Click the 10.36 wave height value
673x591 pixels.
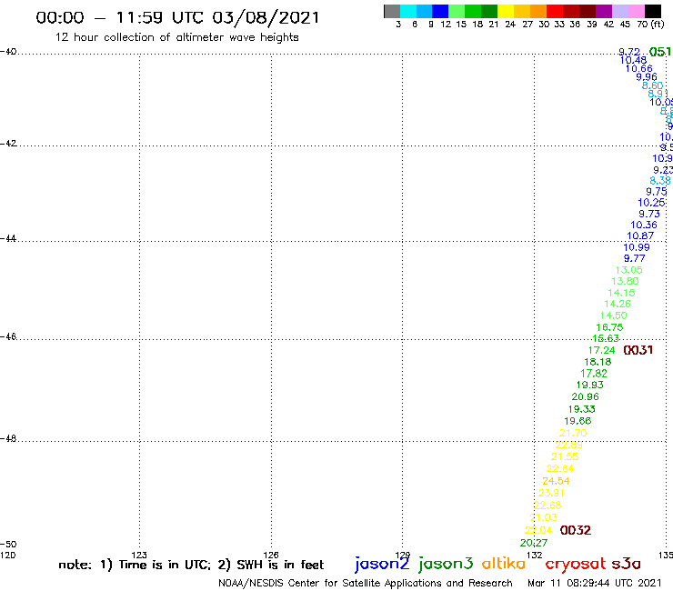click(644, 225)
